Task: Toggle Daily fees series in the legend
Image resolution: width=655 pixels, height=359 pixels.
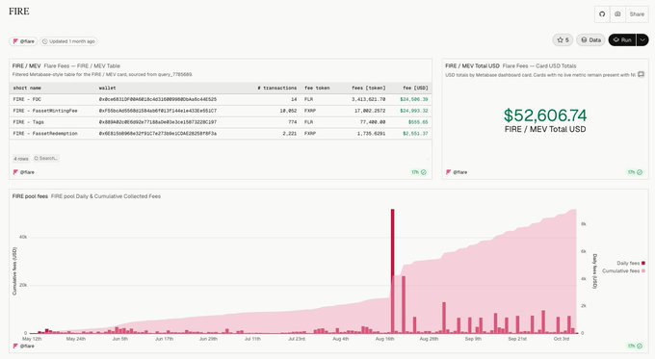Action: pyautogui.click(x=631, y=263)
